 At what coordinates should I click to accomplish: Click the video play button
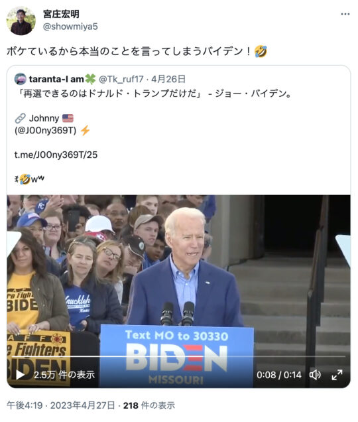tap(21, 375)
